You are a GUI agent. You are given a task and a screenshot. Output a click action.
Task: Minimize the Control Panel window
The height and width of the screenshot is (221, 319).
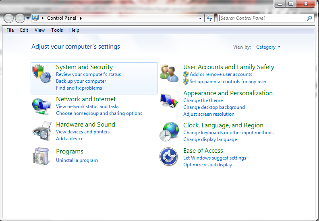point(280,4)
